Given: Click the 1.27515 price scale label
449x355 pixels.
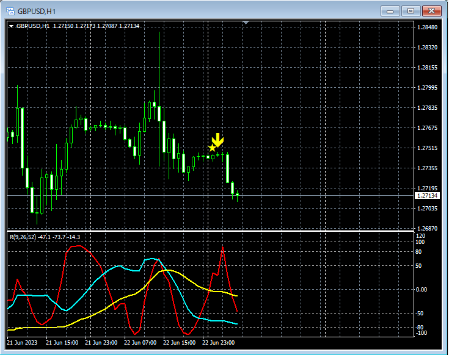Looking at the screenshot, I should (x=427, y=148).
